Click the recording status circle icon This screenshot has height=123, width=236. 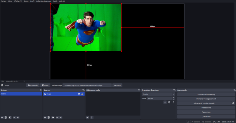tap(203, 122)
